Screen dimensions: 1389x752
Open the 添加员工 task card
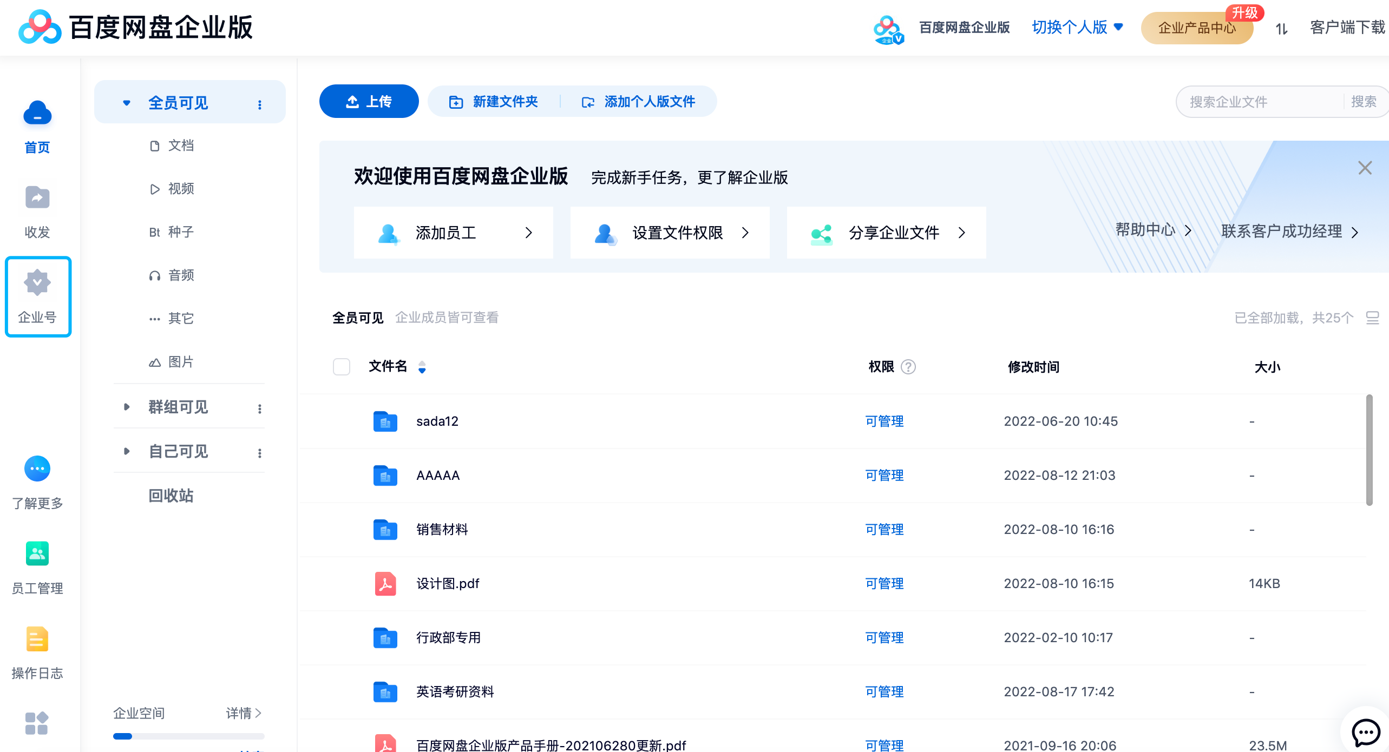(x=453, y=233)
